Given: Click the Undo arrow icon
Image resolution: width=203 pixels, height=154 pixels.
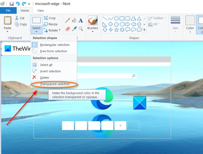Looking at the screenshot, I should tap(18, 4).
